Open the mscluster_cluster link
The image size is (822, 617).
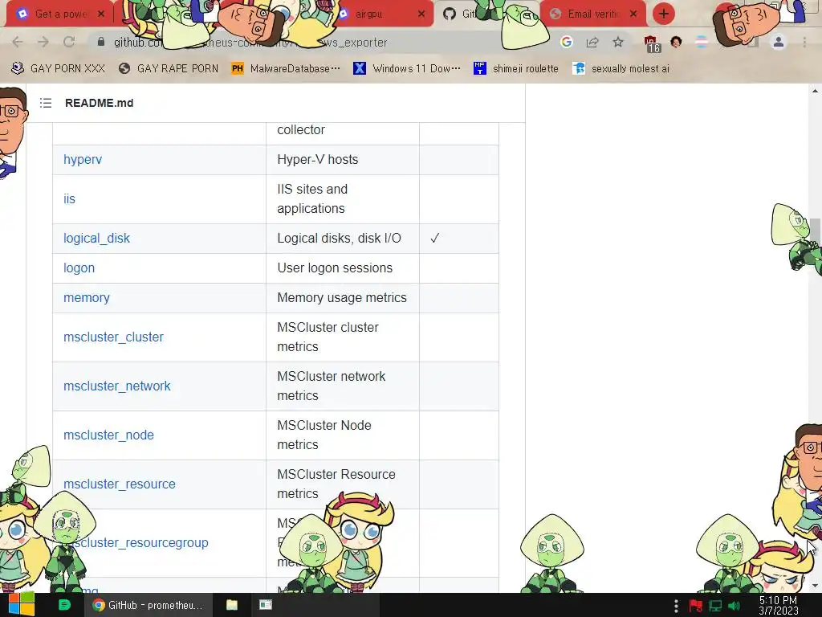coord(113,337)
